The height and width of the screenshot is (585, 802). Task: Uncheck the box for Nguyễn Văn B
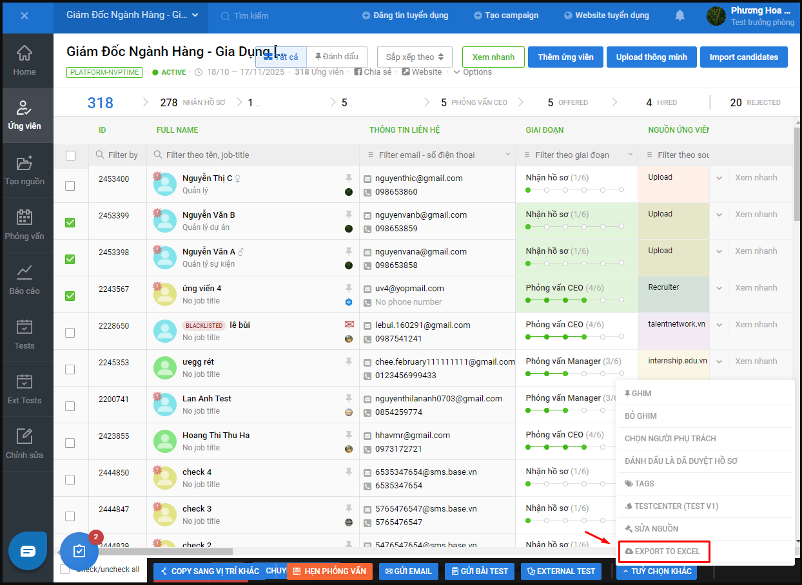tap(70, 222)
